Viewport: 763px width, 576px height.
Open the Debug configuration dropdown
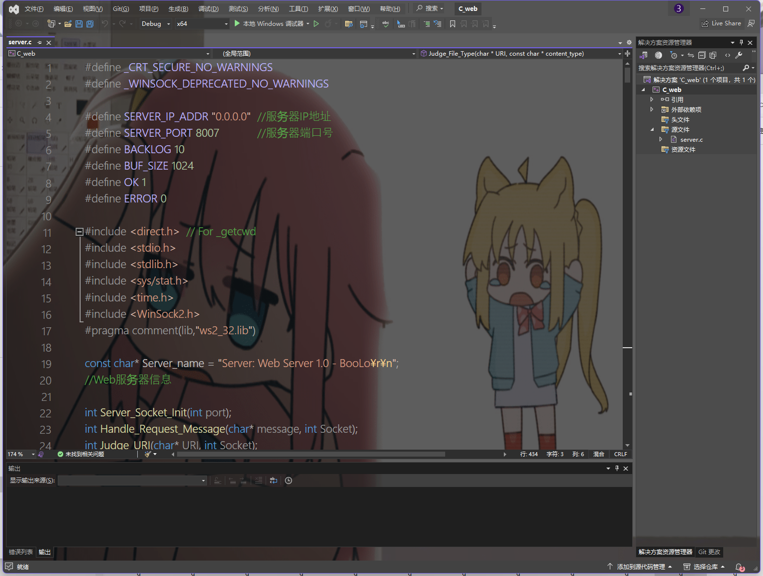(x=156, y=24)
